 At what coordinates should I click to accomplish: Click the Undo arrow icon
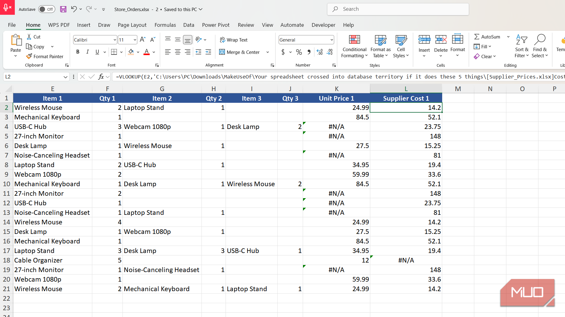tap(74, 9)
